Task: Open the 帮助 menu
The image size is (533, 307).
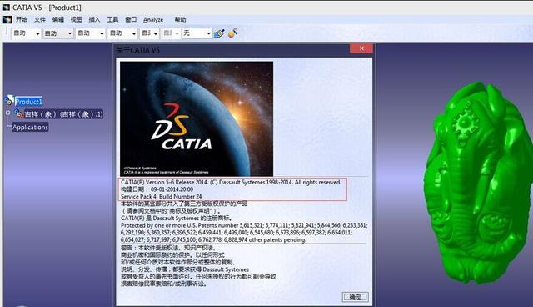Action: pyautogui.click(x=180, y=20)
